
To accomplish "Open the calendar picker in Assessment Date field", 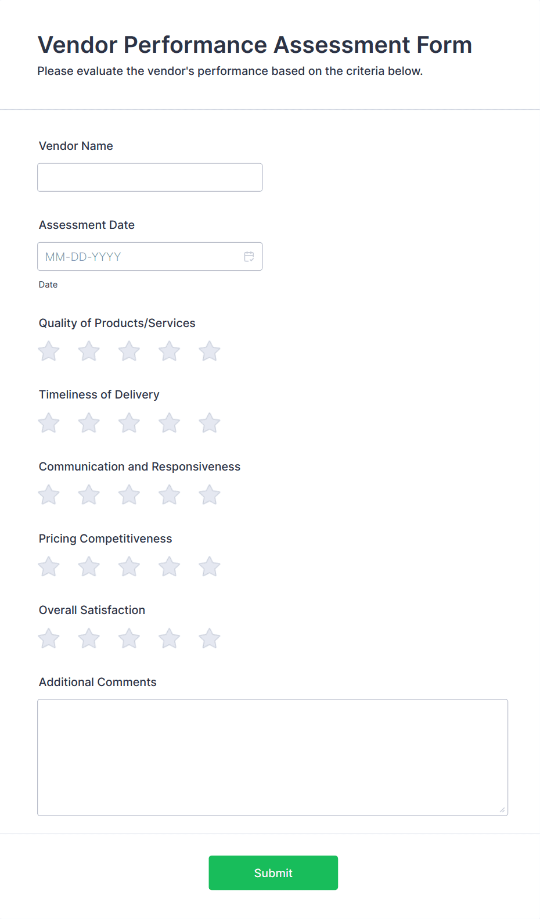I will click(249, 256).
